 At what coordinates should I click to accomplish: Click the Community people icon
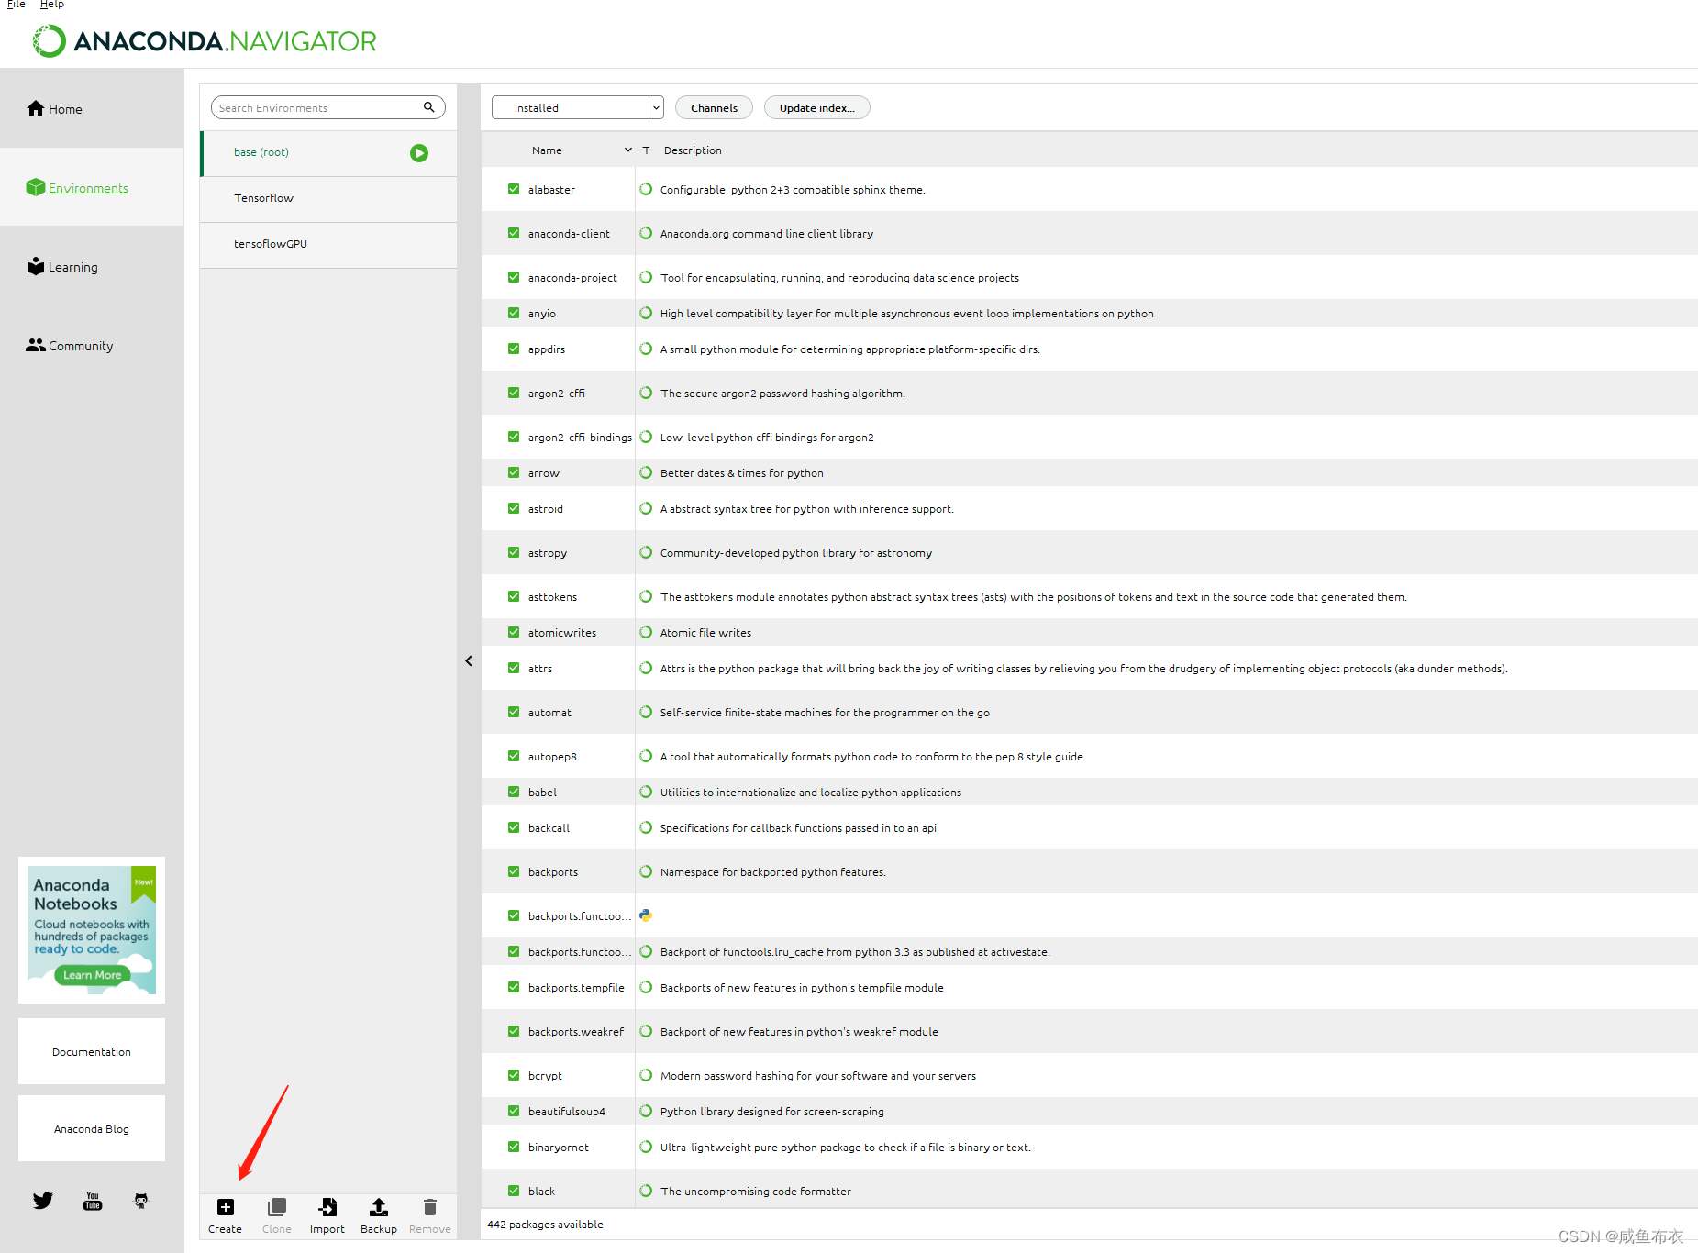(36, 345)
